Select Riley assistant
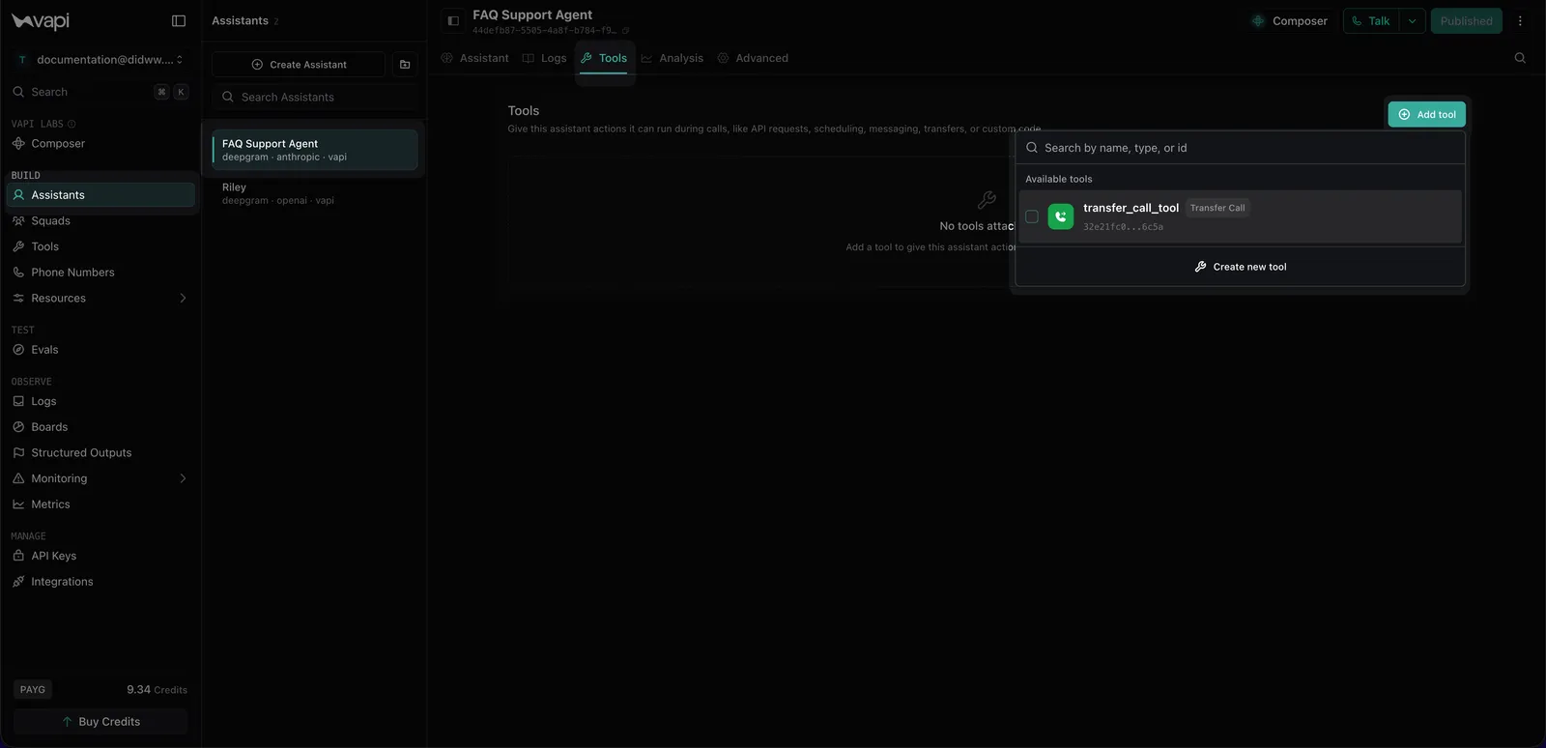 coord(315,193)
